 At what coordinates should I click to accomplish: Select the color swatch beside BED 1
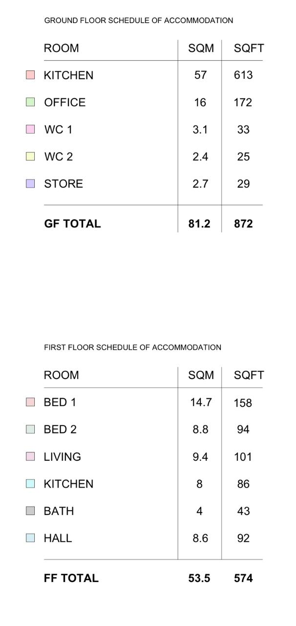30,402
